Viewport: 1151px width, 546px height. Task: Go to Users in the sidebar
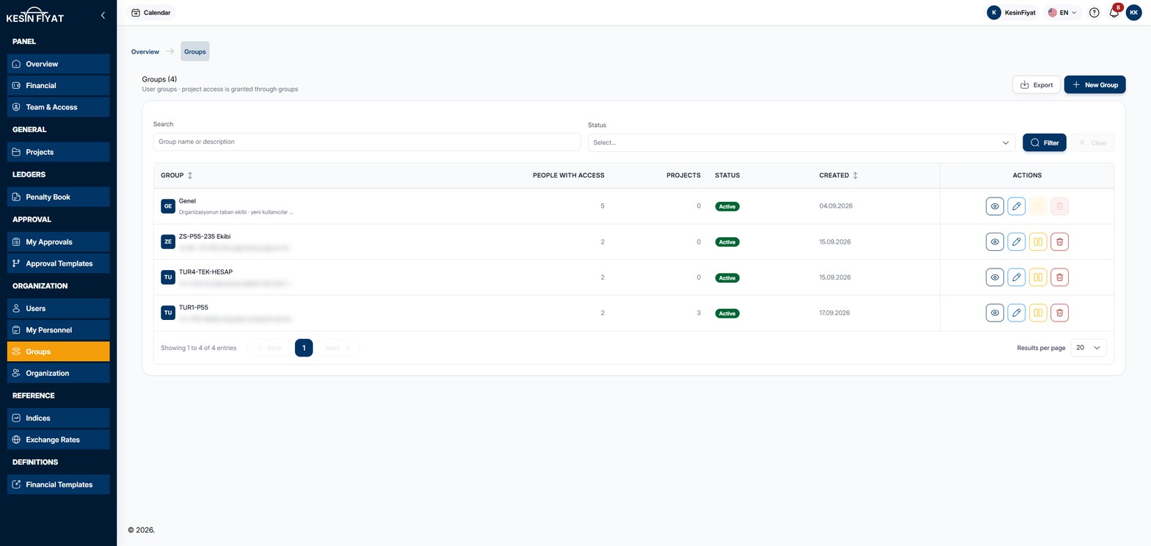tap(58, 308)
